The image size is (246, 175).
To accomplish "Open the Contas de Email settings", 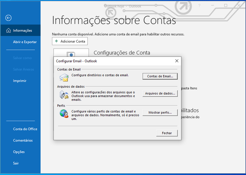I will 160,76.
